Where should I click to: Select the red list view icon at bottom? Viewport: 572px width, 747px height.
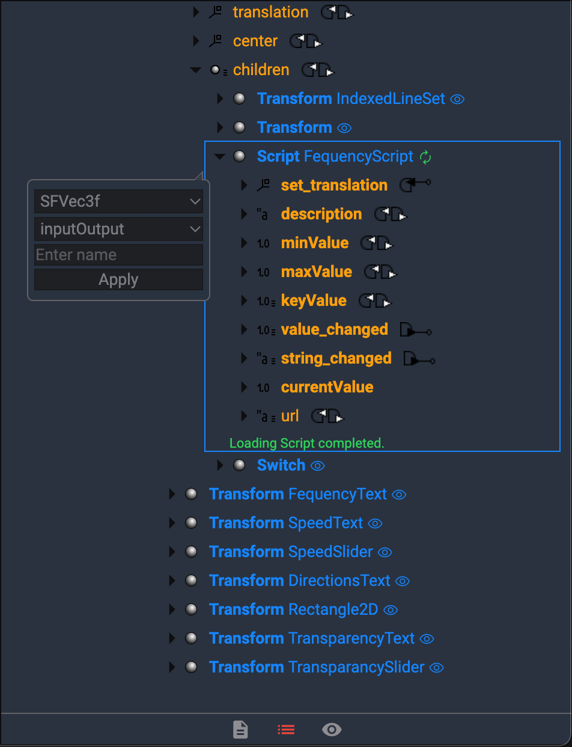tap(286, 730)
